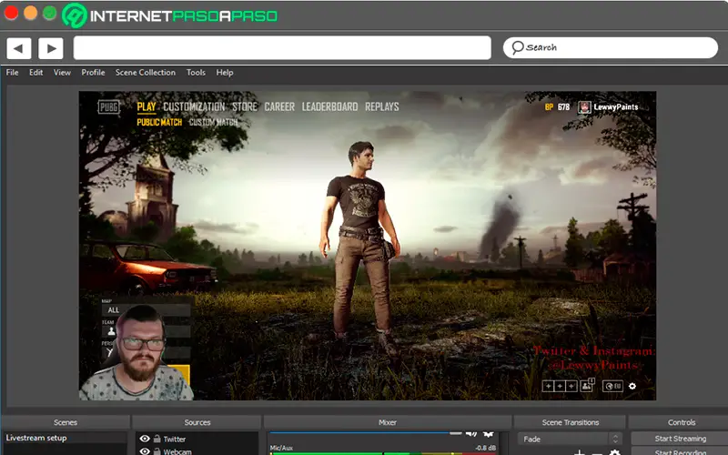Open the File menu

pos(13,73)
